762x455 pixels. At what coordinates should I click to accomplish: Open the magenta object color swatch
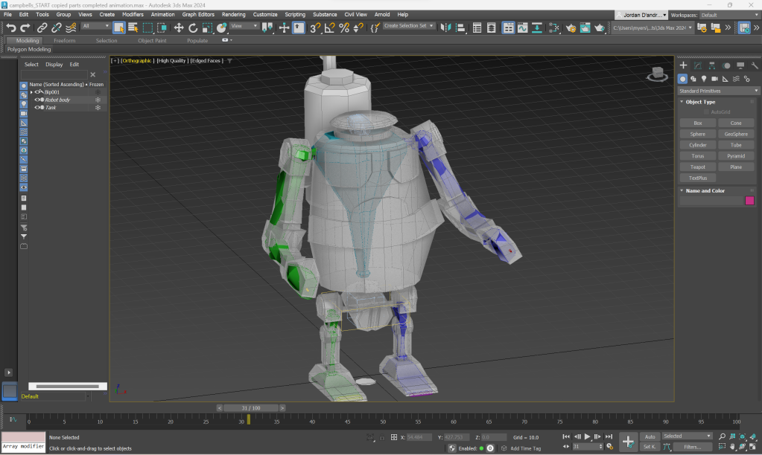click(x=749, y=201)
